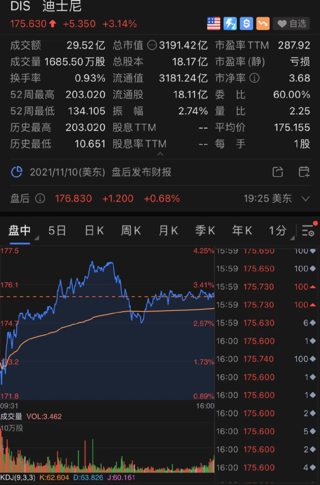Tap the KDJ(9,3,3) indicator label

pos(18,477)
